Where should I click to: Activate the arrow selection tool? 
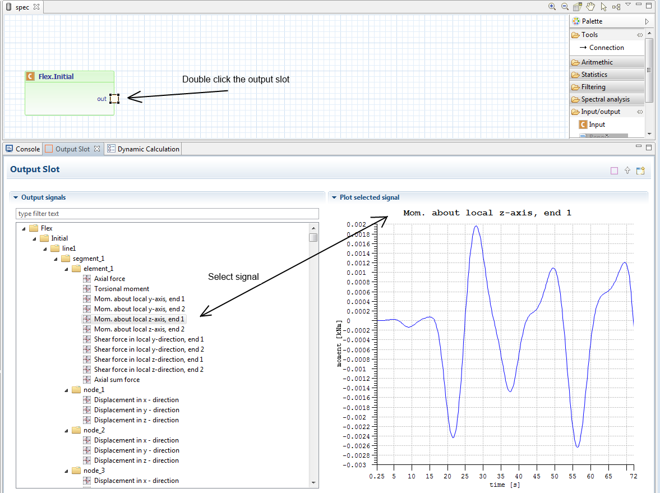point(603,7)
